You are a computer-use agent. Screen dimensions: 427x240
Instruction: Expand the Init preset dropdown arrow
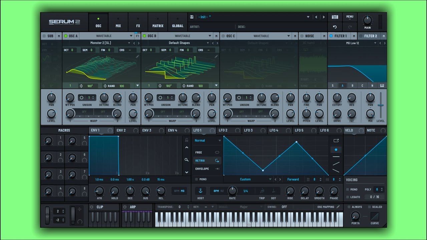pos(308,17)
